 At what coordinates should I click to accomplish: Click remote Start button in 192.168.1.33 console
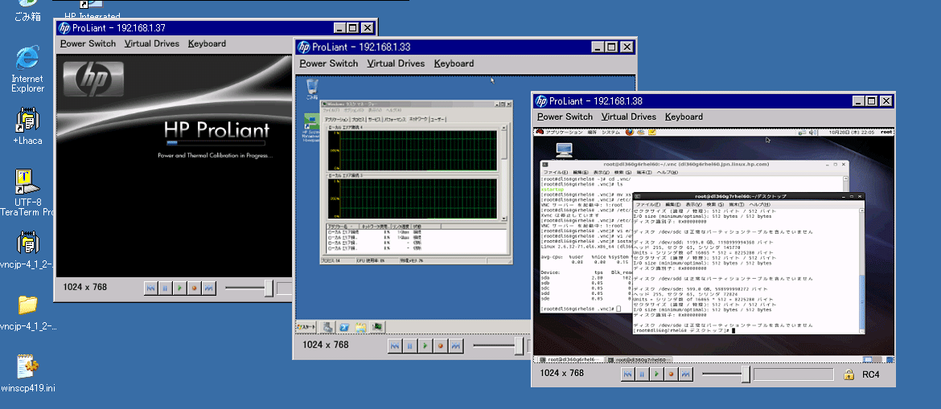tap(306, 327)
